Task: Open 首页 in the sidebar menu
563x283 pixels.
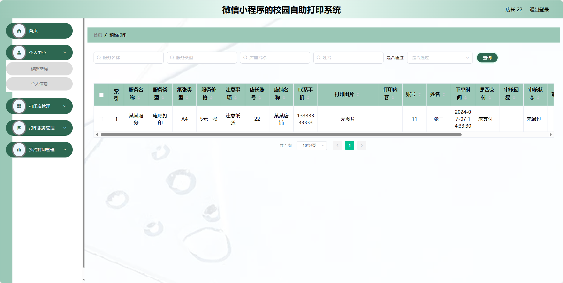Action: [x=39, y=31]
